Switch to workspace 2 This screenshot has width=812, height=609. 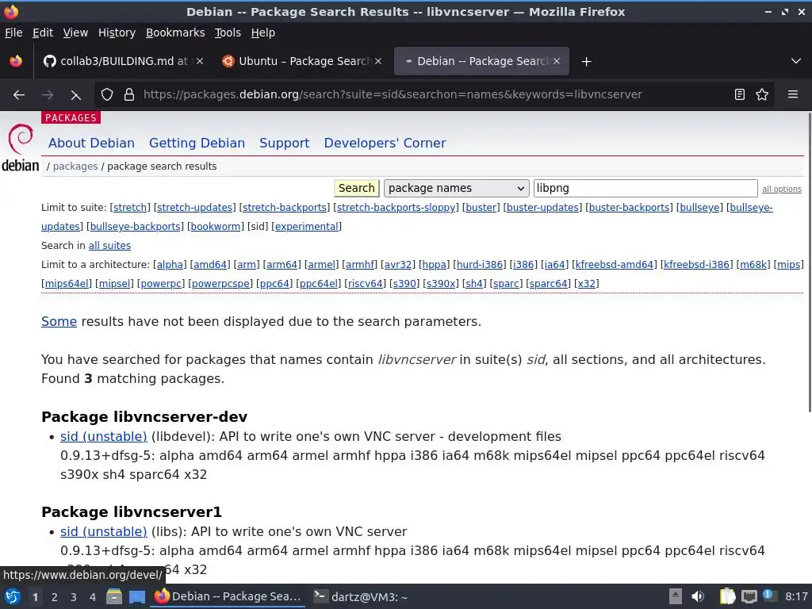coord(55,597)
